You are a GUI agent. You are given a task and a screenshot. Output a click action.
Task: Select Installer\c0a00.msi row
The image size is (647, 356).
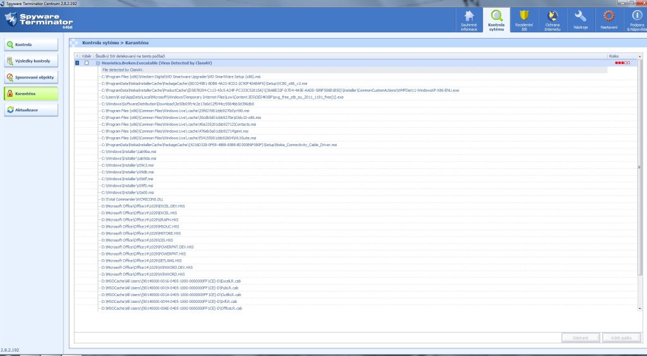(x=128, y=192)
